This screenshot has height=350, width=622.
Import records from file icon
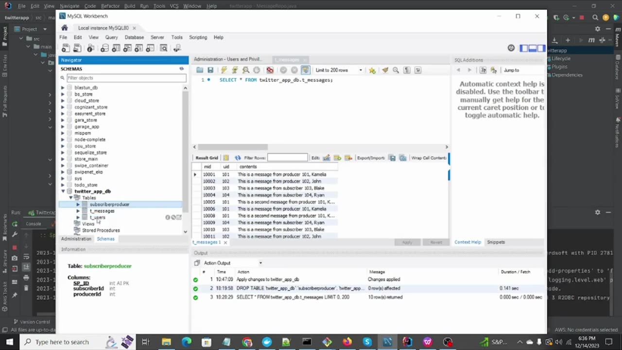pos(402,158)
